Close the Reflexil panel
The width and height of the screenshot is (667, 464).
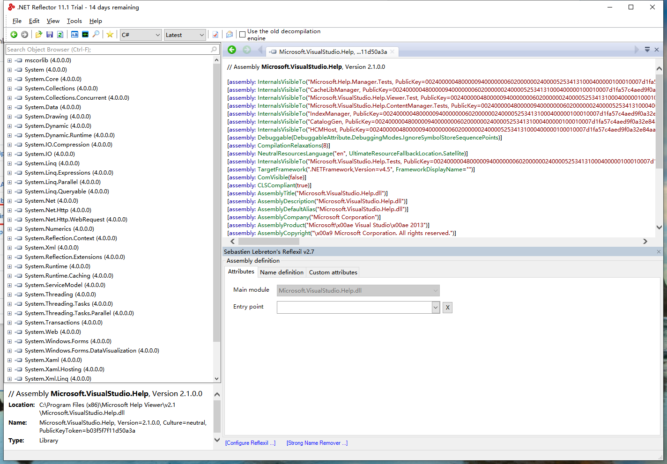tap(659, 251)
